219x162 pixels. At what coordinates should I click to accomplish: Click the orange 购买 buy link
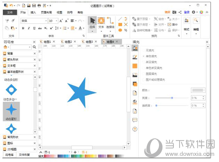click(x=167, y=12)
